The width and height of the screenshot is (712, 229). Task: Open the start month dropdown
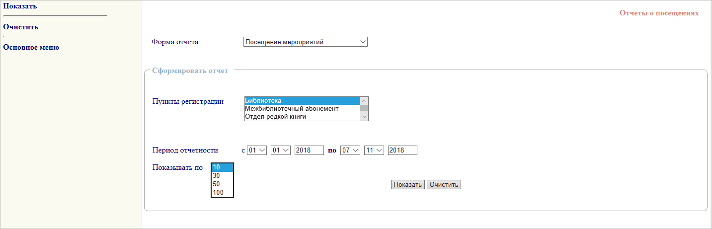[281, 150]
